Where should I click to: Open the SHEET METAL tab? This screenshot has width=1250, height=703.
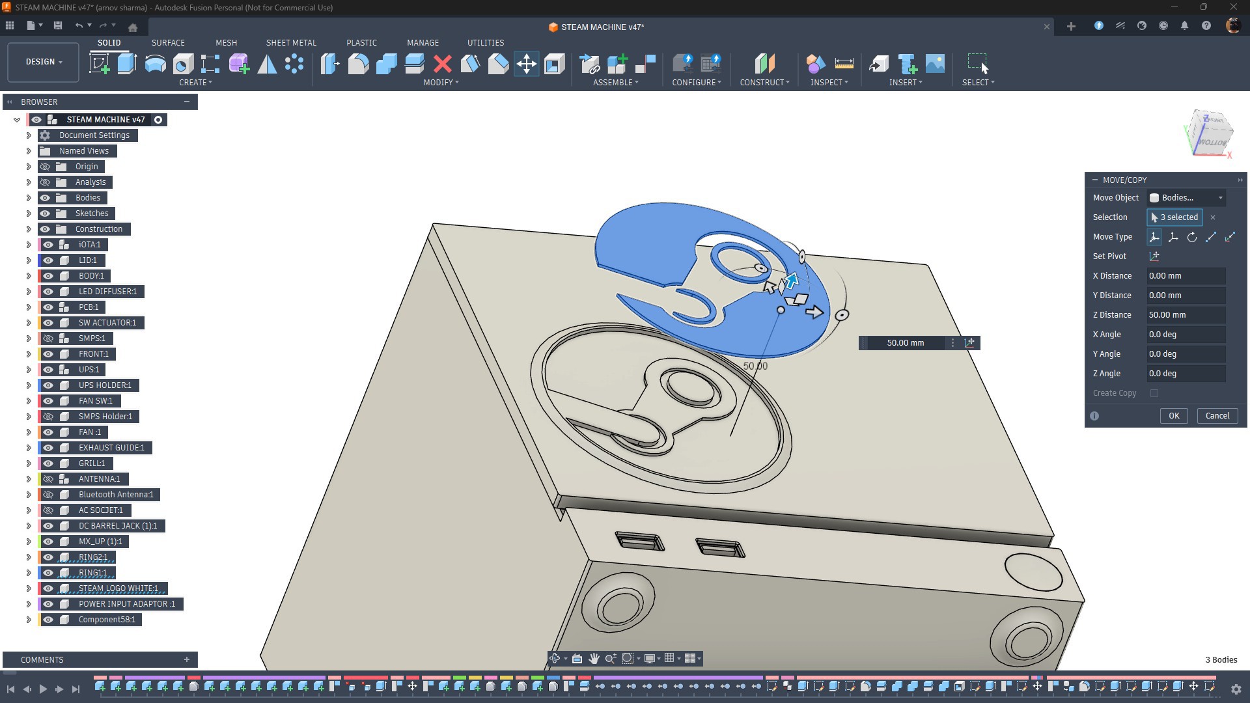(291, 42)
